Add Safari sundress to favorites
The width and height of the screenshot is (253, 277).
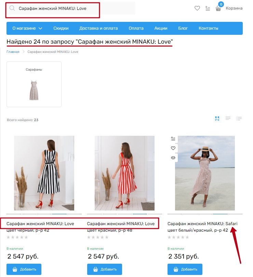point(173,148)
